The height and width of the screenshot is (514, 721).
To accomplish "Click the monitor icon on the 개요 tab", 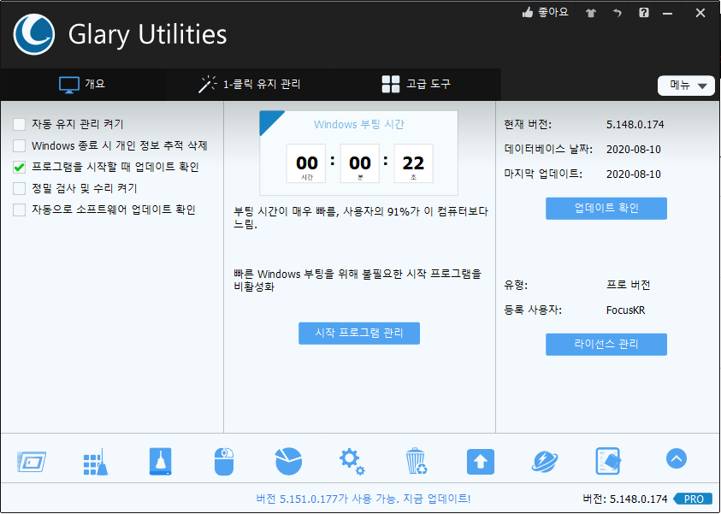I will [69, 85].
